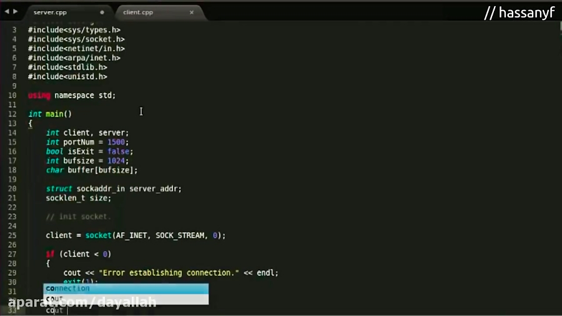
Task: Click 'if (client < 0)' condition line
Action: pyautogui.click(x=79, y=254)
